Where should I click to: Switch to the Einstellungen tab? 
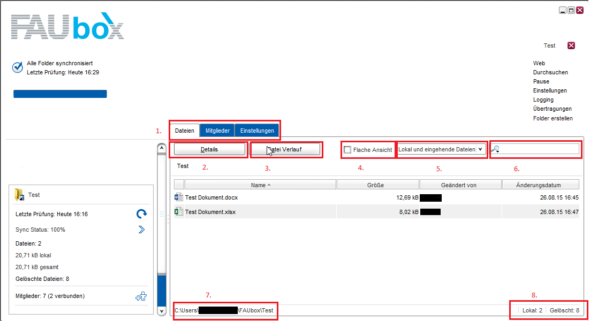[257, 131]
